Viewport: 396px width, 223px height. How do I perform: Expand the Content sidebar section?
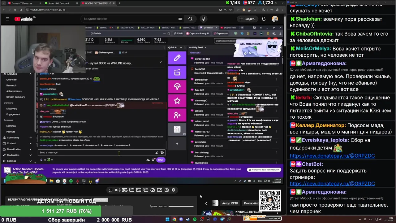[x=30, y=143]
